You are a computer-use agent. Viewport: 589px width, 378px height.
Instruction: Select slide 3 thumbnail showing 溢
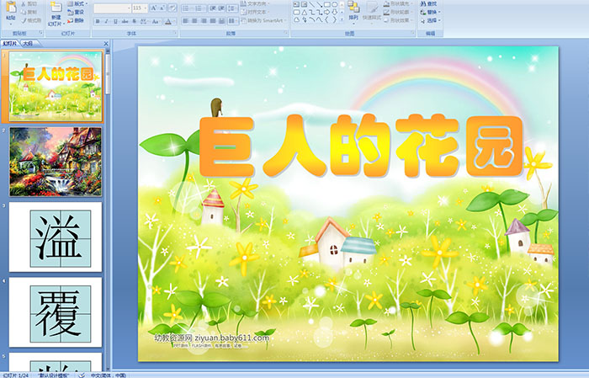click(56, 237)
